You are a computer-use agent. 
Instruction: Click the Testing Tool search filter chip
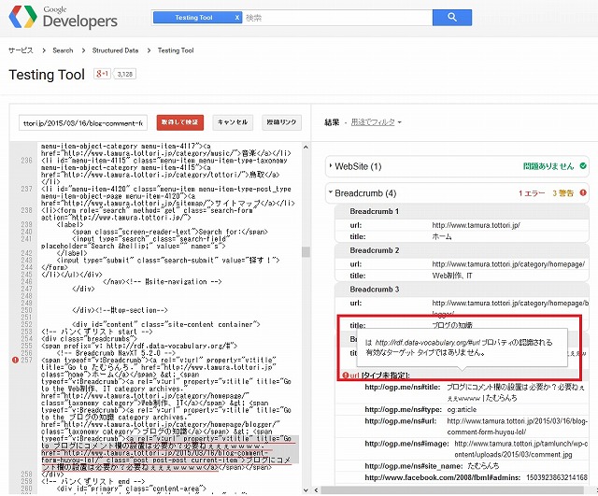197,18
